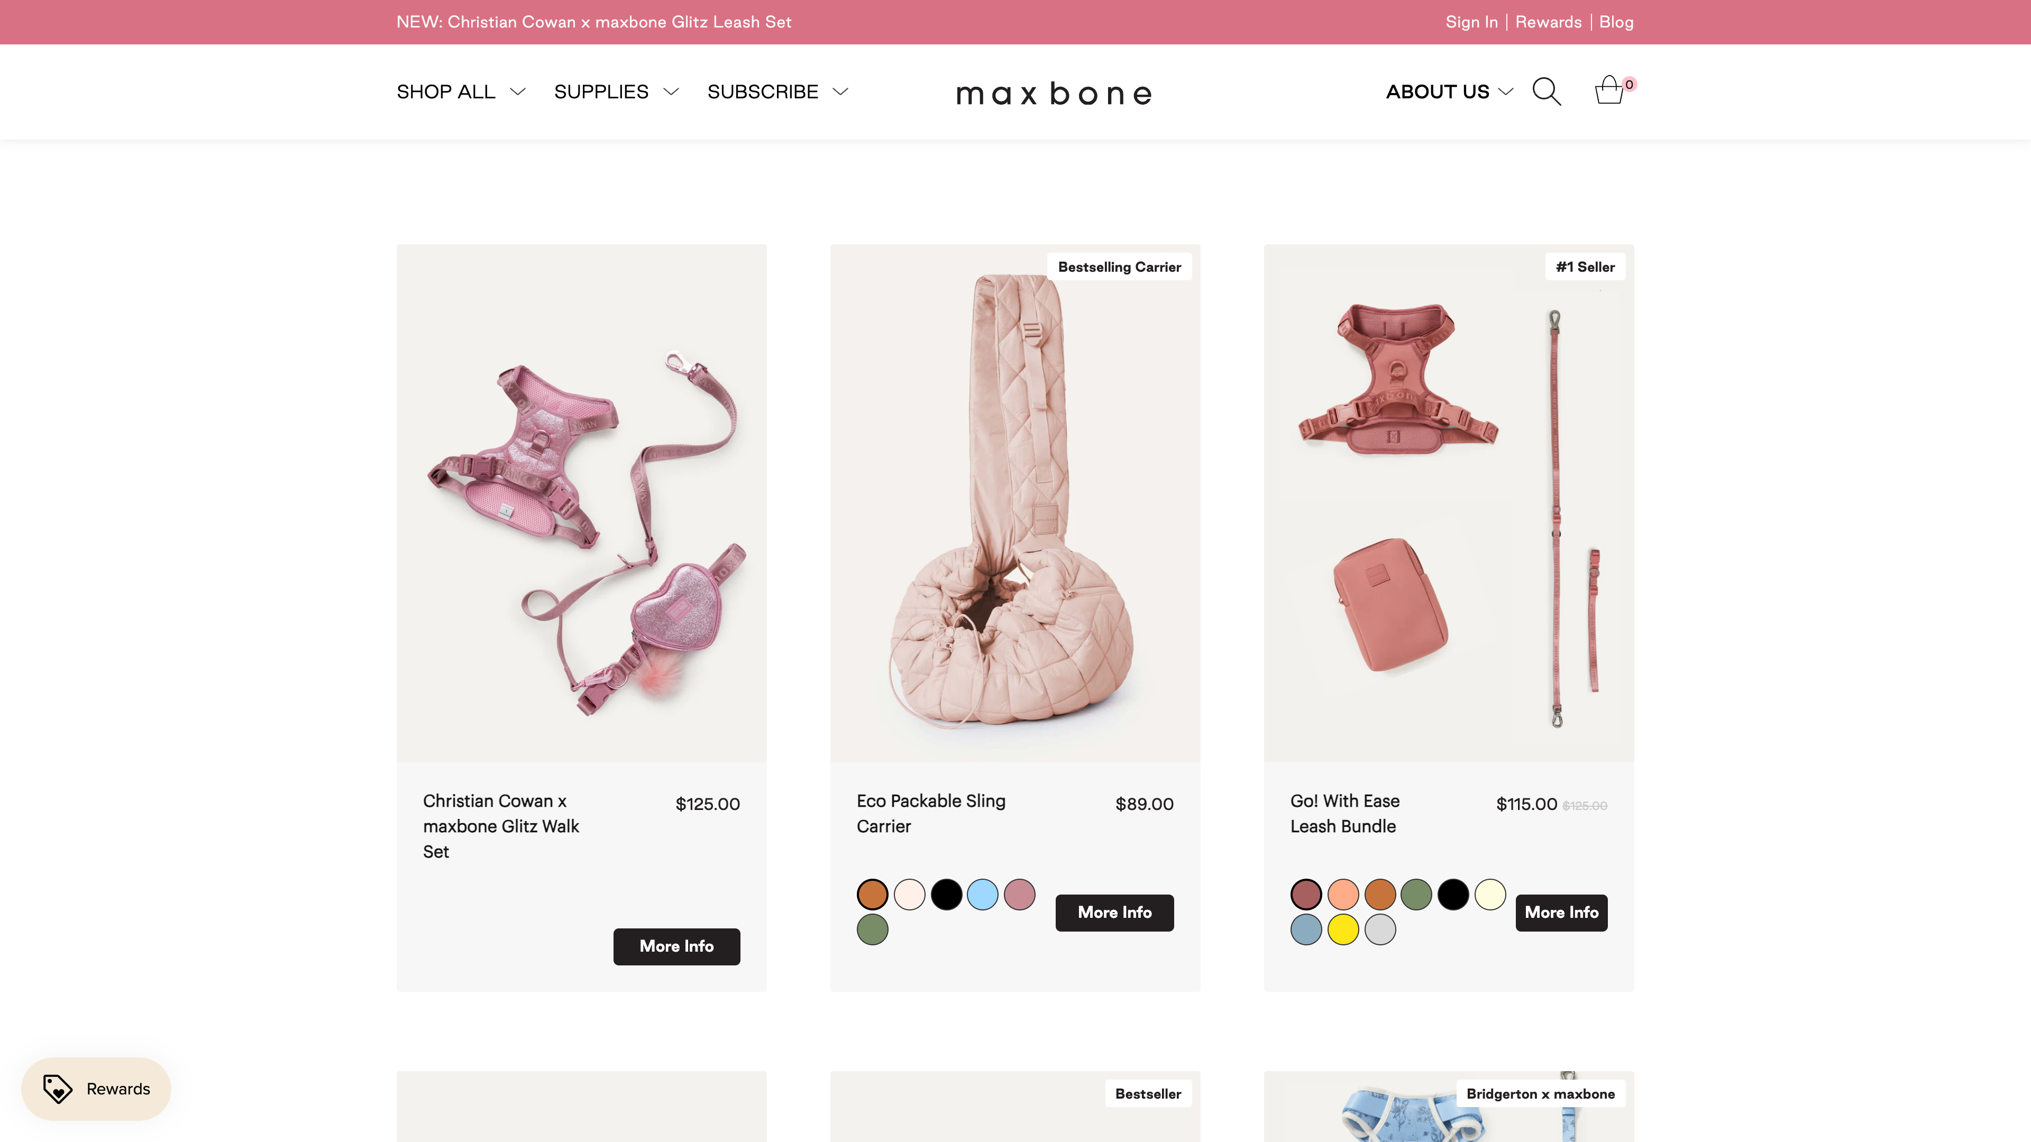Click the #1 Seller badge
Screen dimensions: 2031x1142
click(x=1585, y=266)
